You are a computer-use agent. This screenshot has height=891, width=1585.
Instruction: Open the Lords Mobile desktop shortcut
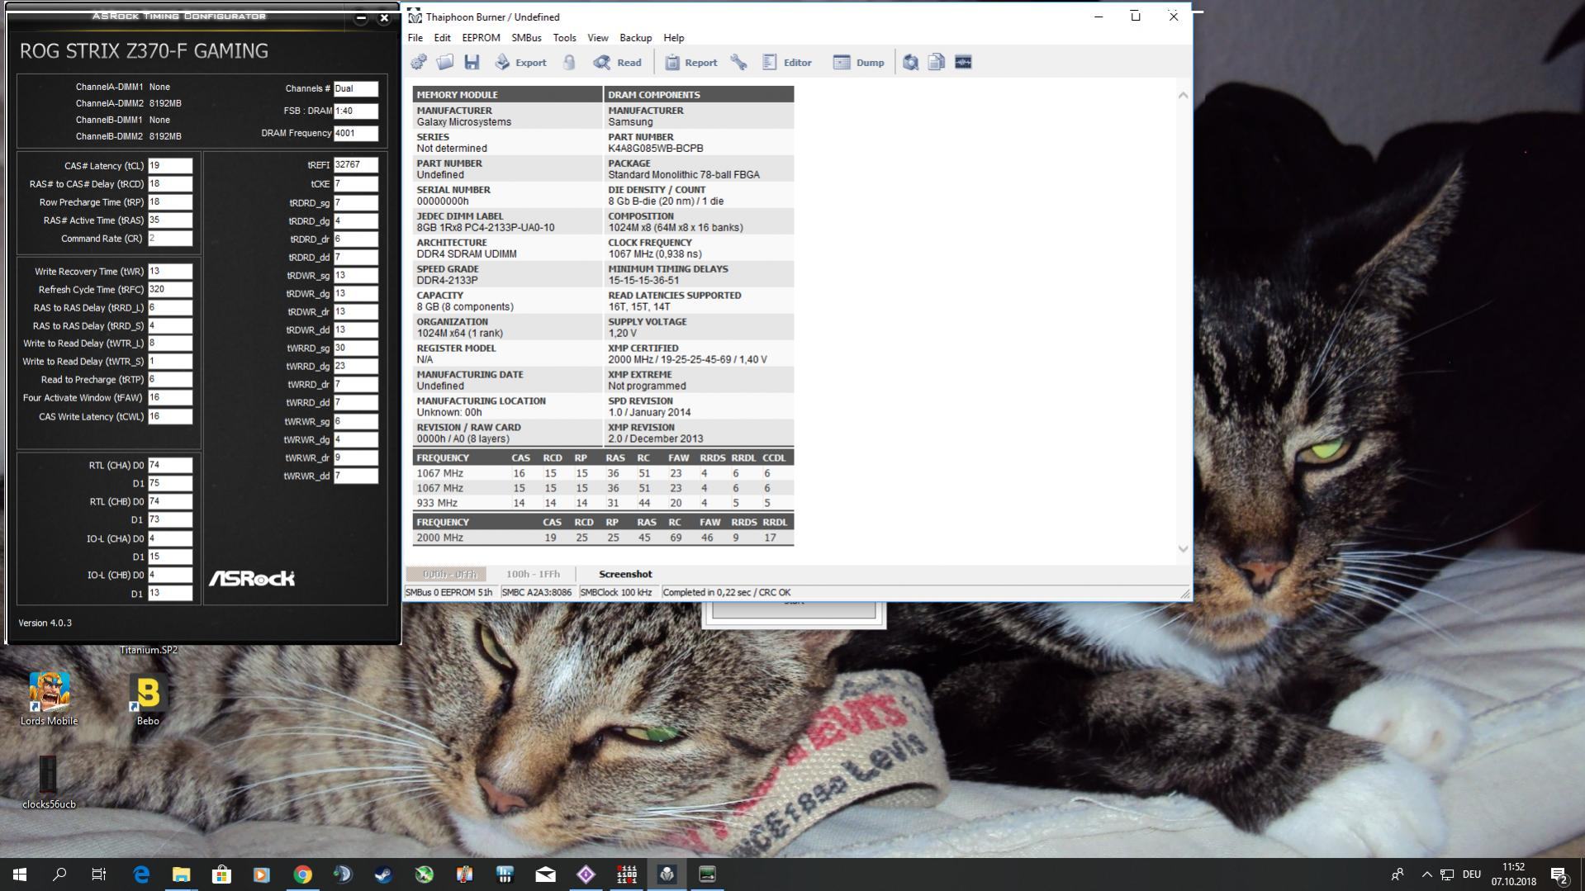point(50,699)
